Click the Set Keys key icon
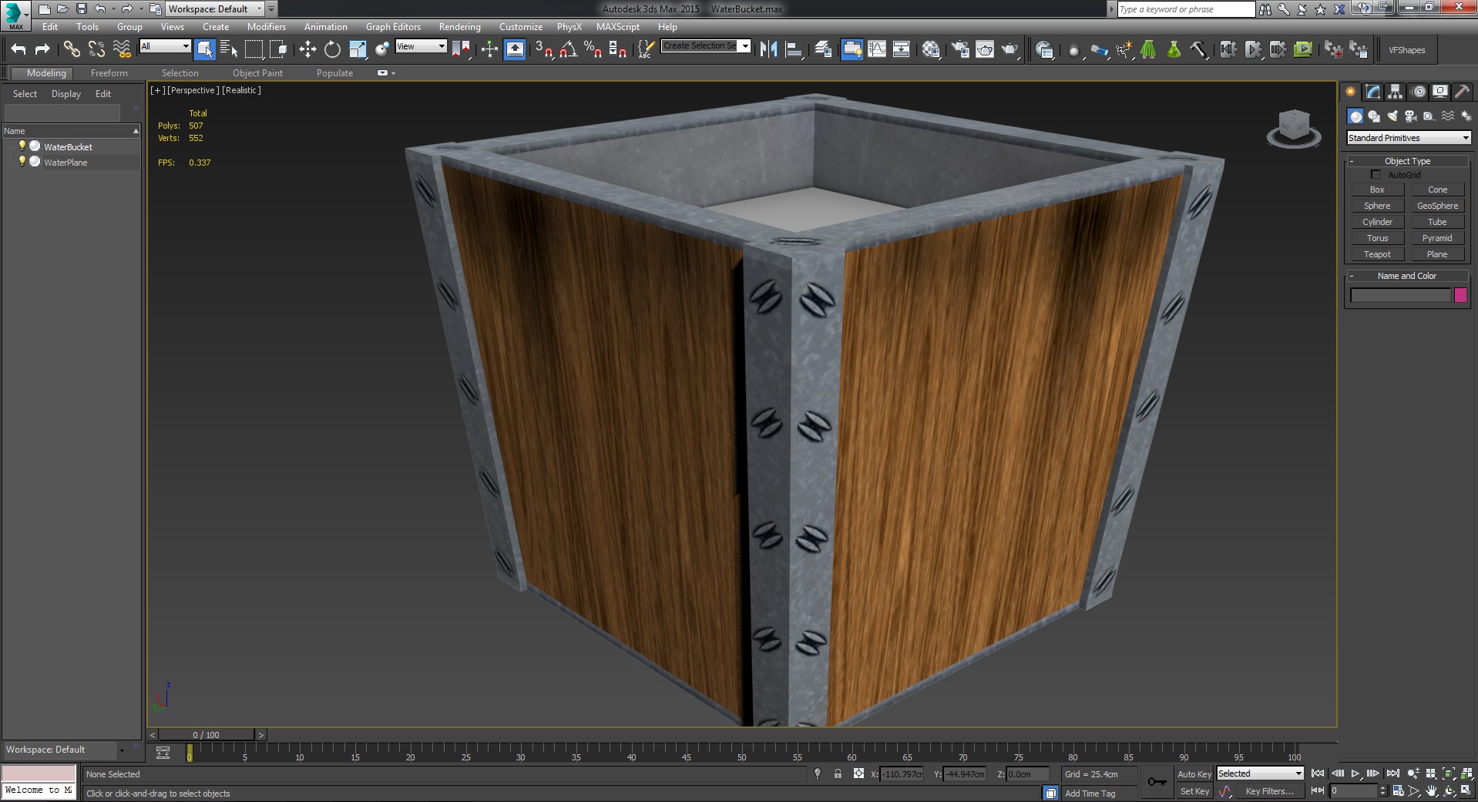The height and width of the screenshot is (802, 1478). pos(1157,782)
